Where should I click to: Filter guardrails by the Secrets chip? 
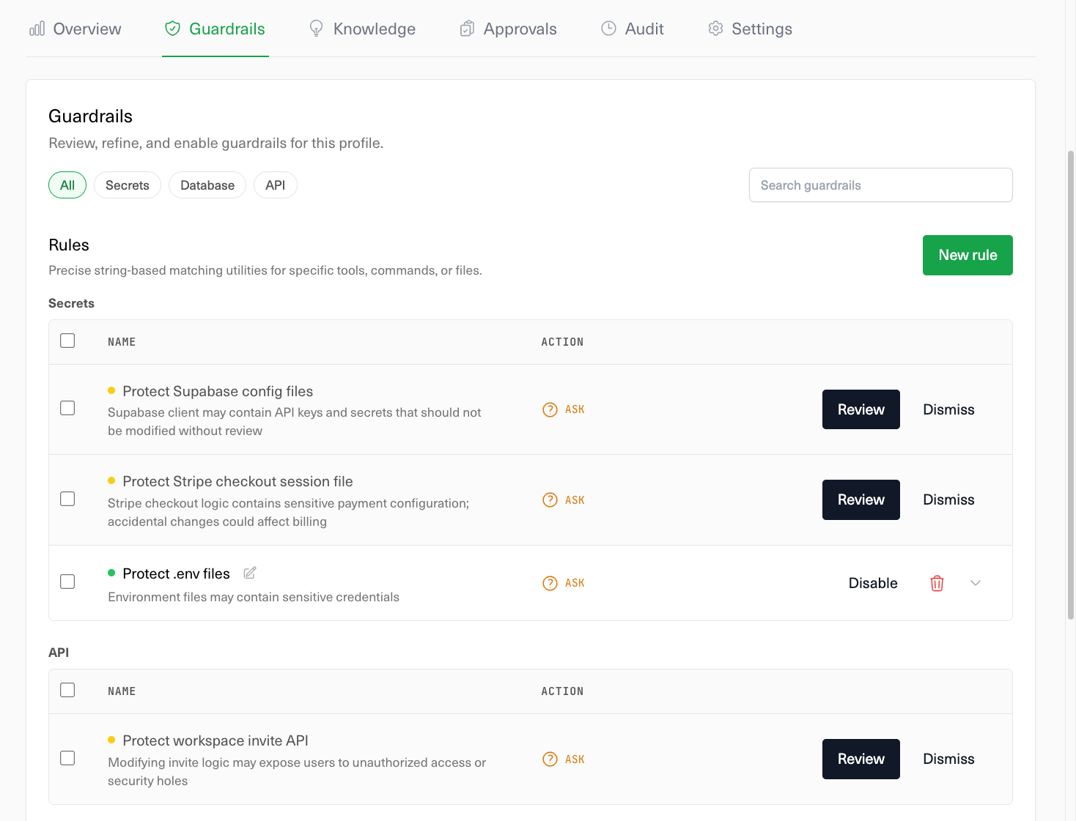click(x=127, y=185)
